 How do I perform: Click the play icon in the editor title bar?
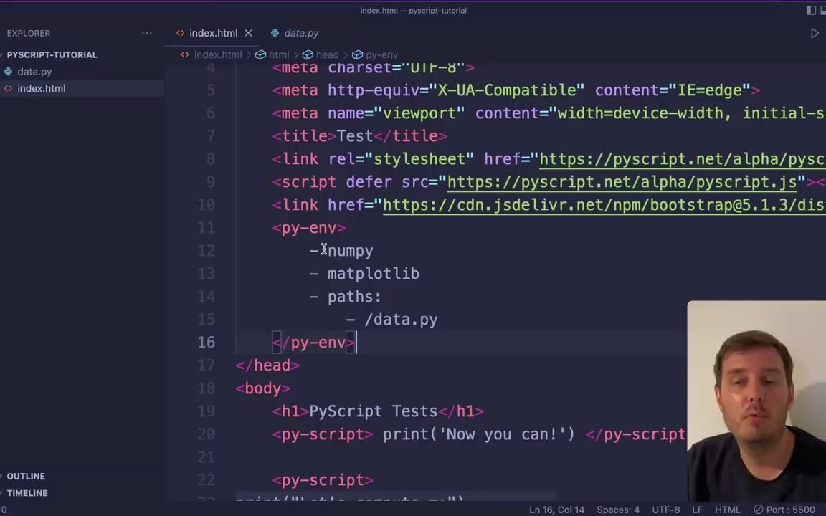pos(815,33)
